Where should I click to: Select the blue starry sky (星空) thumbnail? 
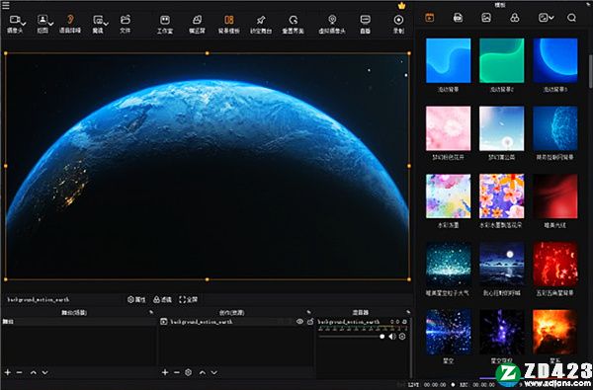pos(448,332)
